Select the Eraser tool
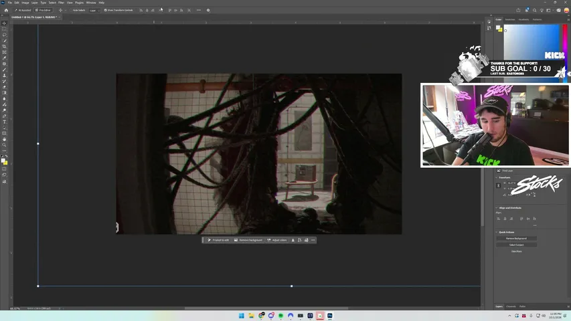Image resolution: width=571 pixels, height=321 pixels. (x=5, y=88)
